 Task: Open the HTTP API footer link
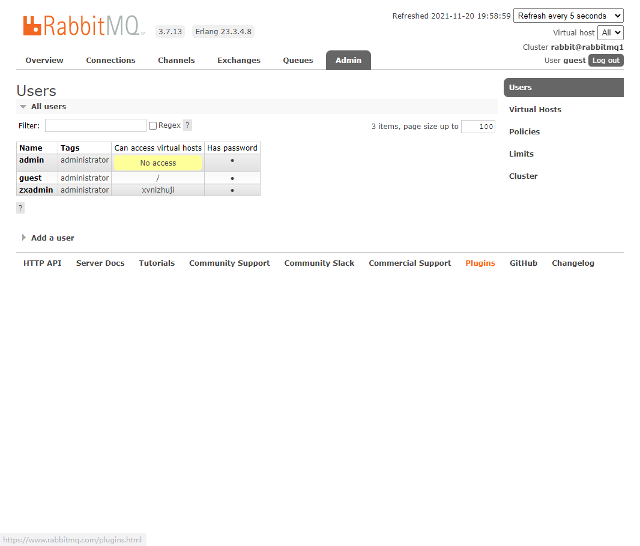[42, 263]
